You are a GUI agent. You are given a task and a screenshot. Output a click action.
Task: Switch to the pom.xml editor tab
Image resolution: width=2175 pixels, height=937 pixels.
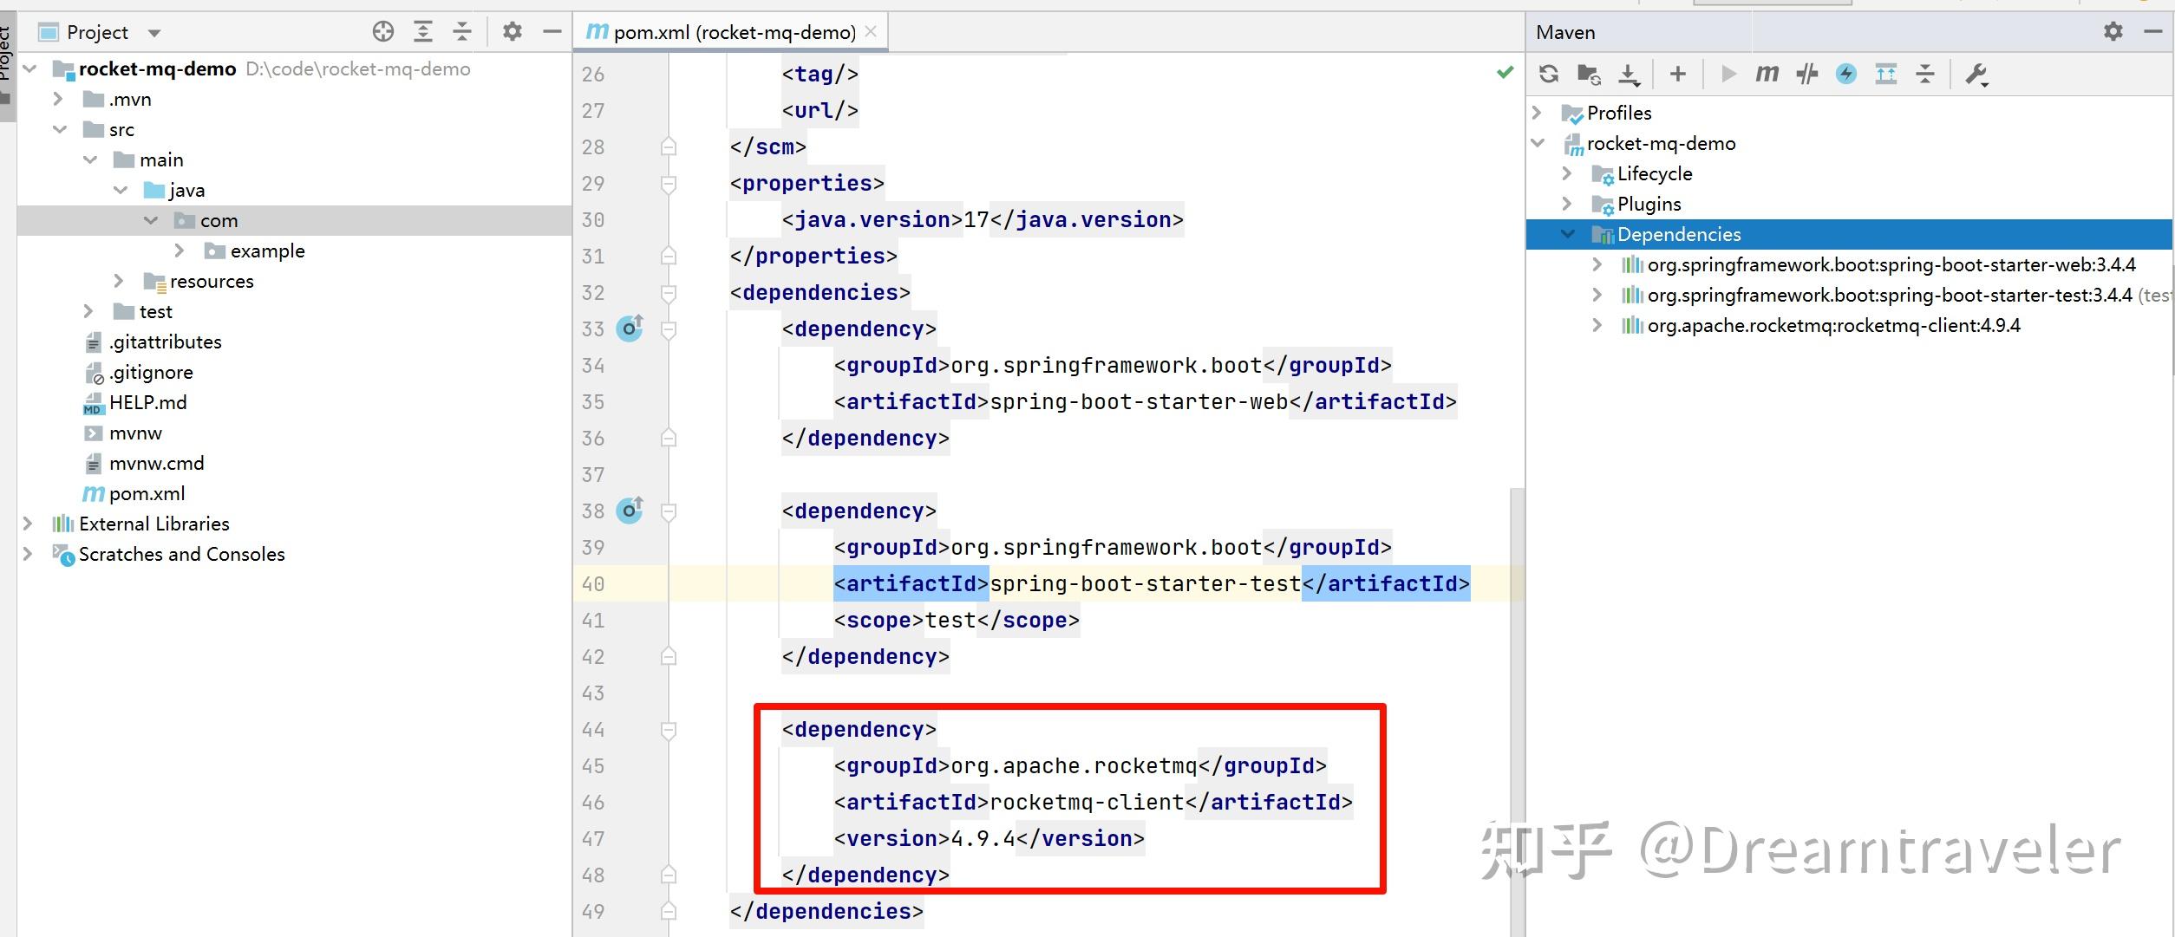pos(728,31)
